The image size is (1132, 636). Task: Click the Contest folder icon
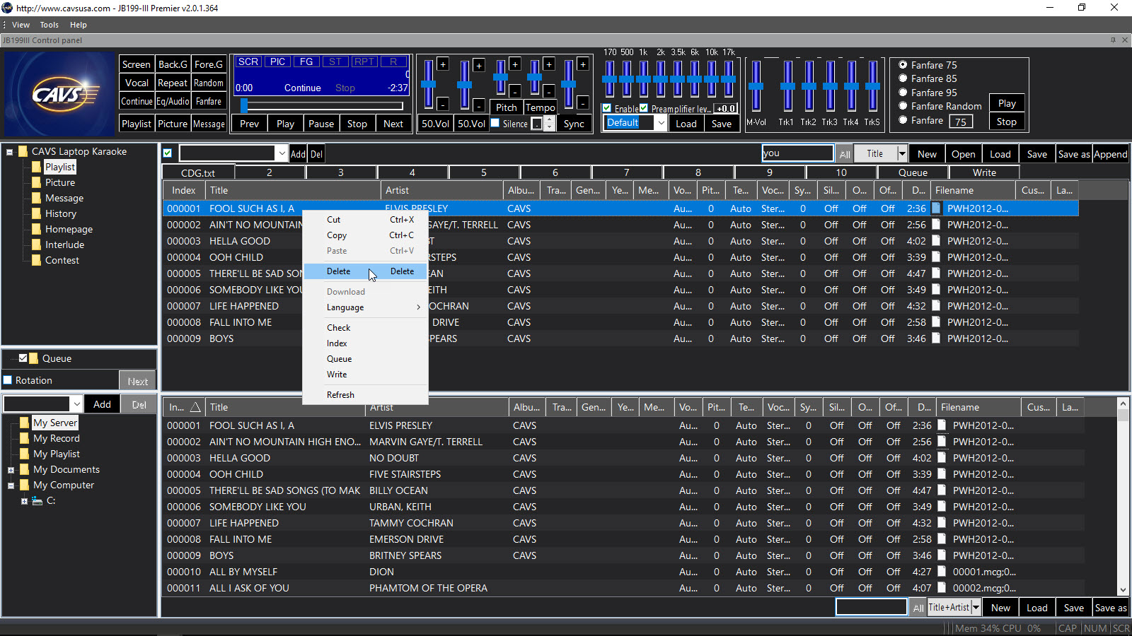tap(36, 260)
